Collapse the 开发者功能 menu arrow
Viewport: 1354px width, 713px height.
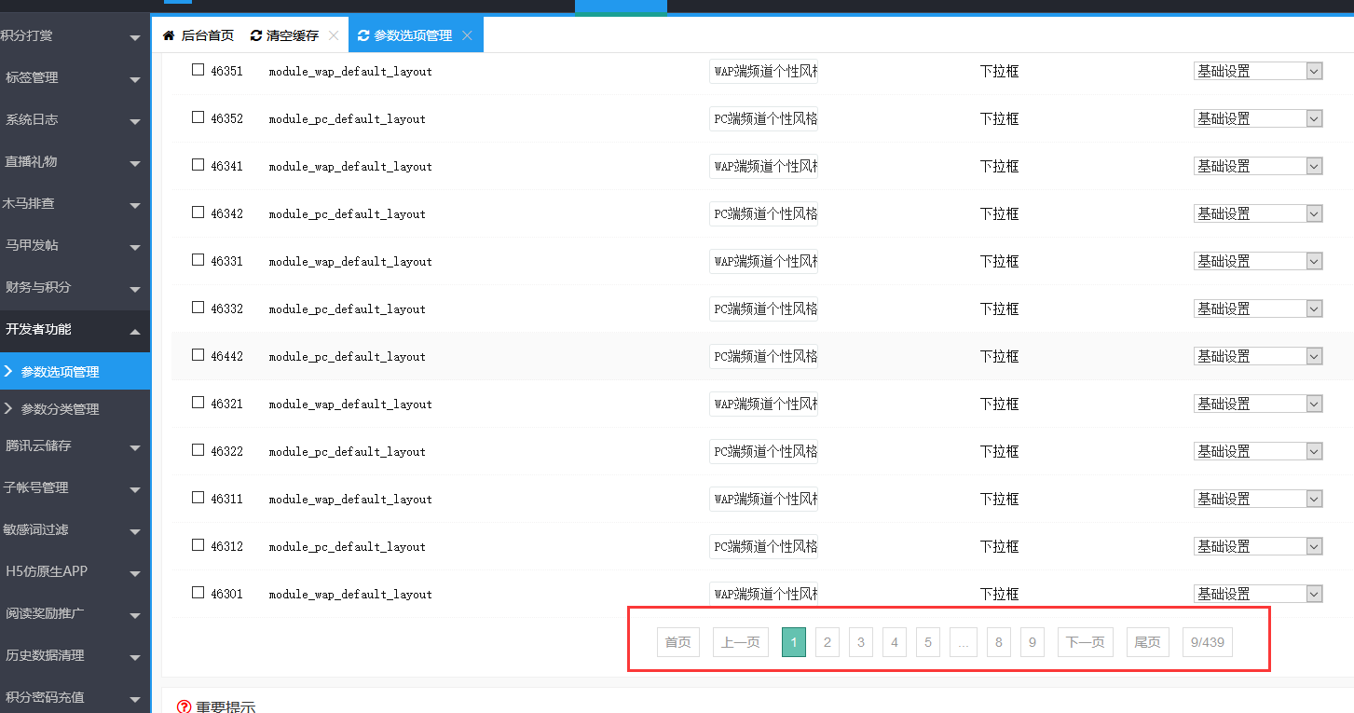(x=135, y=331)
